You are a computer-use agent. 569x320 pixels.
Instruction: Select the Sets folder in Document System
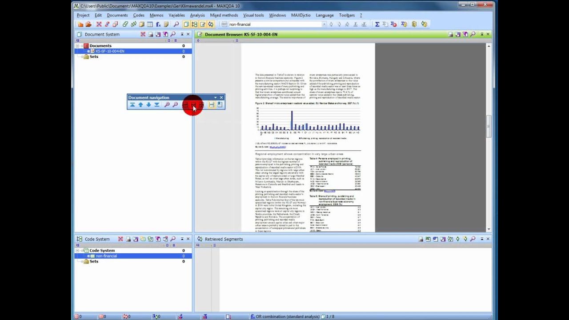click(94, 57)
